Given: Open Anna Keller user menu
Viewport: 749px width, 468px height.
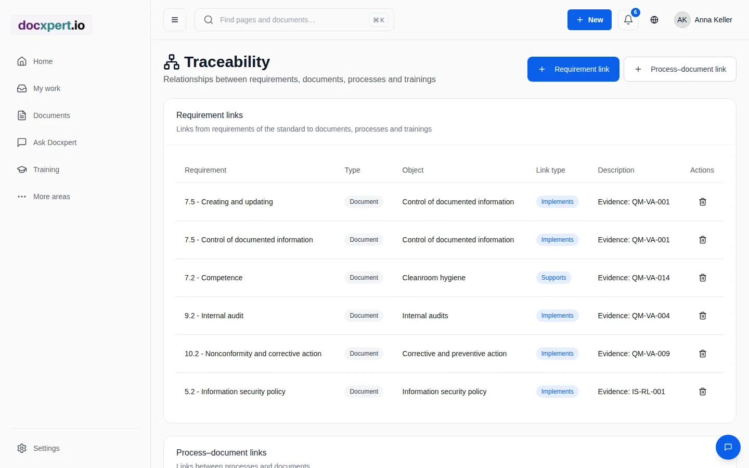Looking at the screenshot, I should coord(703,20).
